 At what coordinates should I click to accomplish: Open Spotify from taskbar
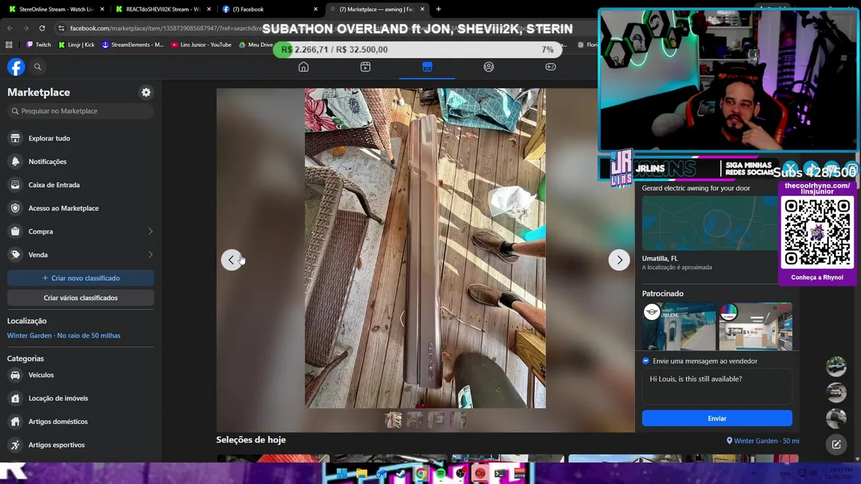click(441, 473)
